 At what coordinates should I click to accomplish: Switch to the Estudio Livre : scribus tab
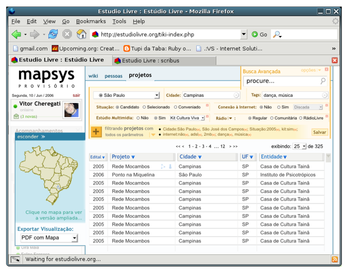(x=164, y=61)
